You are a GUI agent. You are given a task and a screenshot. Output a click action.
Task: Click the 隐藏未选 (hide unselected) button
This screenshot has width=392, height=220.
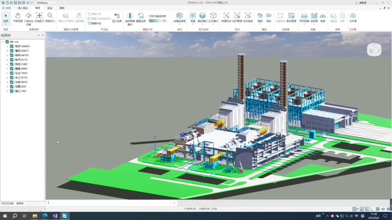pos(95,23)
